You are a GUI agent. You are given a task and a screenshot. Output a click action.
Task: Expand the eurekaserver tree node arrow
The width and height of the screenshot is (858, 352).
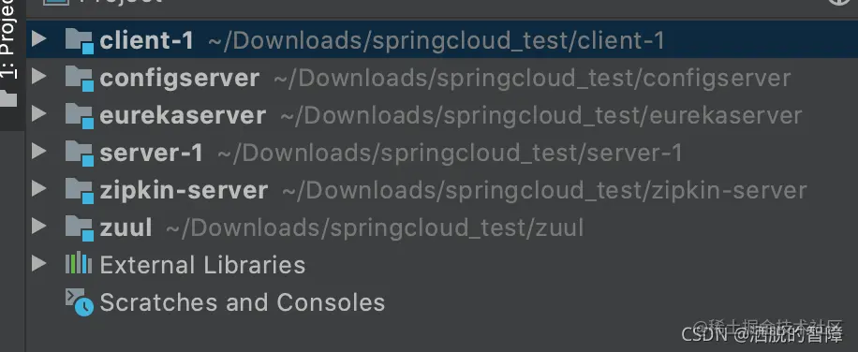point(38,113)
